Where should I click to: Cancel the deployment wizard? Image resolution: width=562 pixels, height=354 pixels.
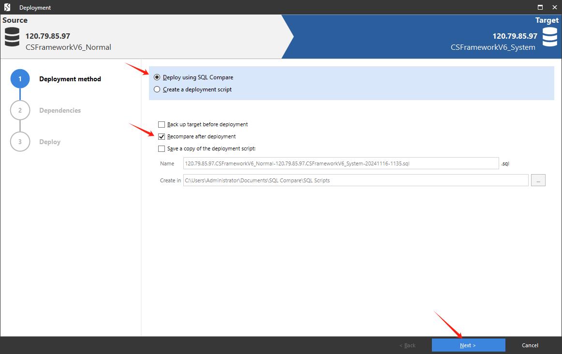click(530, 345)
